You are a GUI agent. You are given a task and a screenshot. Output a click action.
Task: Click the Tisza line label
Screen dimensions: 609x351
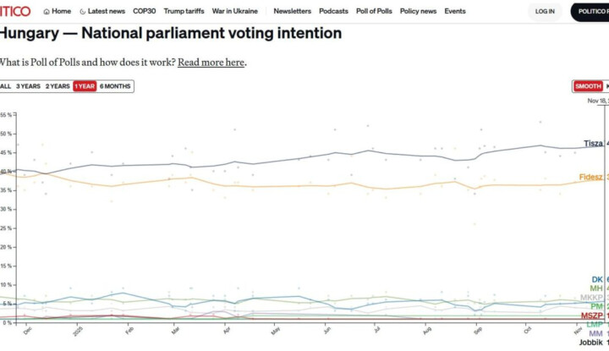593,144
